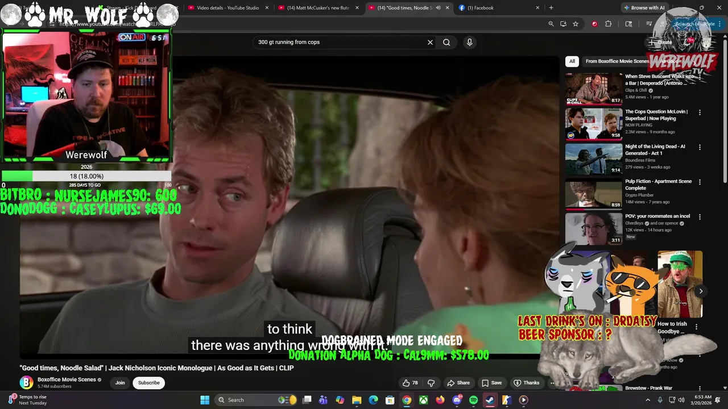Open Night of the Living Dead thumbnail

click(594, 158)
